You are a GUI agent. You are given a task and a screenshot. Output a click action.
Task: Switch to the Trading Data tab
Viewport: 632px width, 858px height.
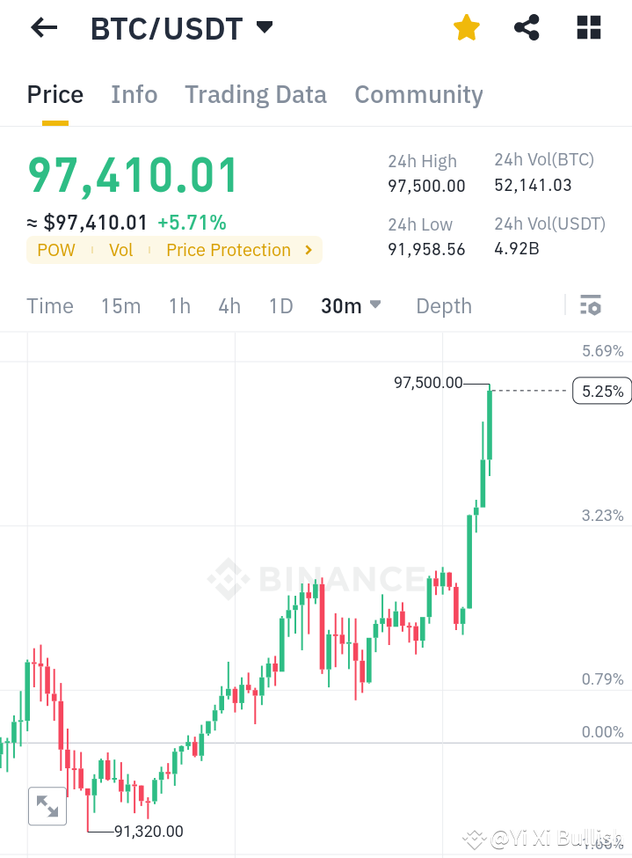(x=255, y=94)
